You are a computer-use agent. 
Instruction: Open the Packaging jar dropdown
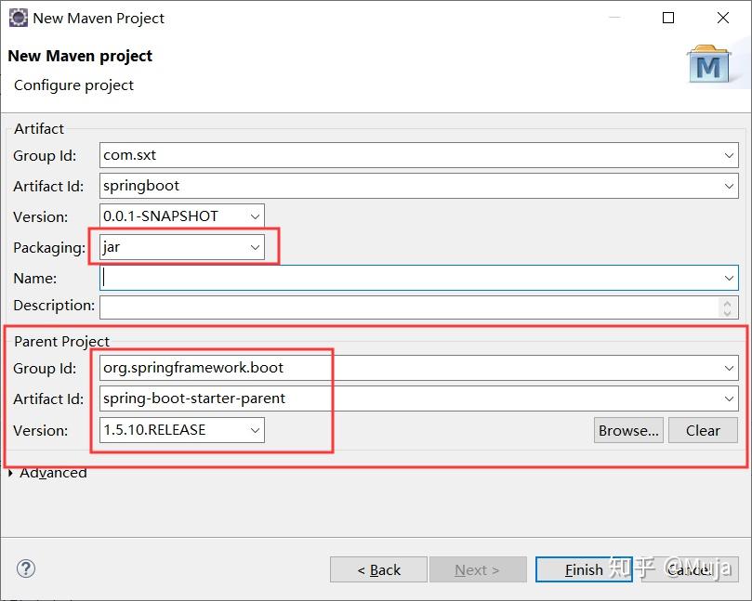point(255,247)
